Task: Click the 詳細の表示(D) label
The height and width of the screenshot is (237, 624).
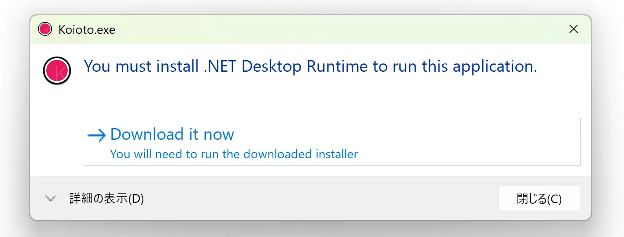Action: click(x=106, y=199)
